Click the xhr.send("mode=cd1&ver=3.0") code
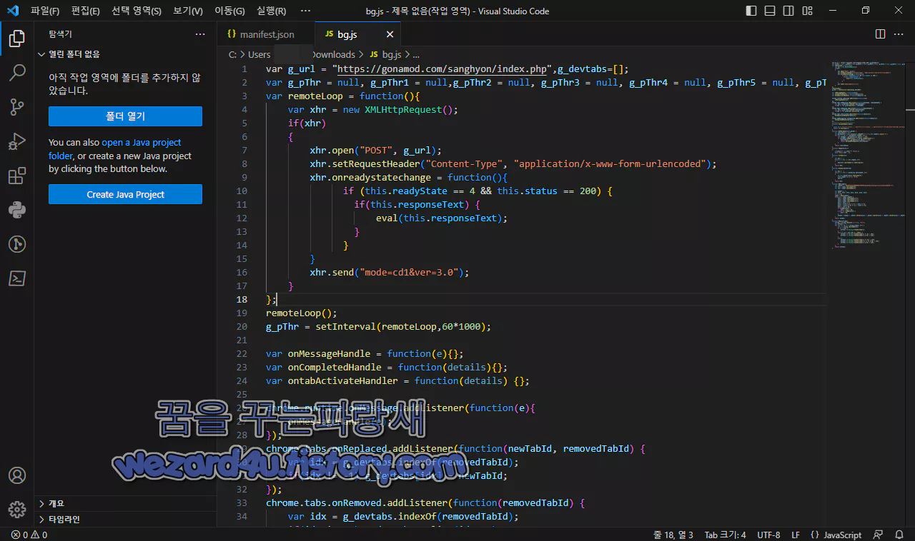The image size is (915, 541). [x=390, y=272]
